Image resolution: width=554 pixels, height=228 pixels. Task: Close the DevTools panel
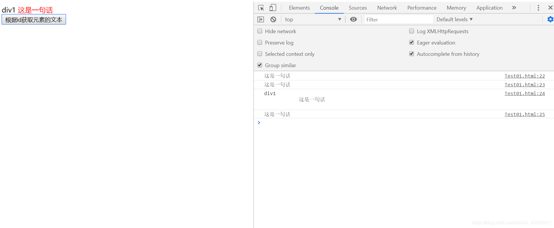pos(550,8)
